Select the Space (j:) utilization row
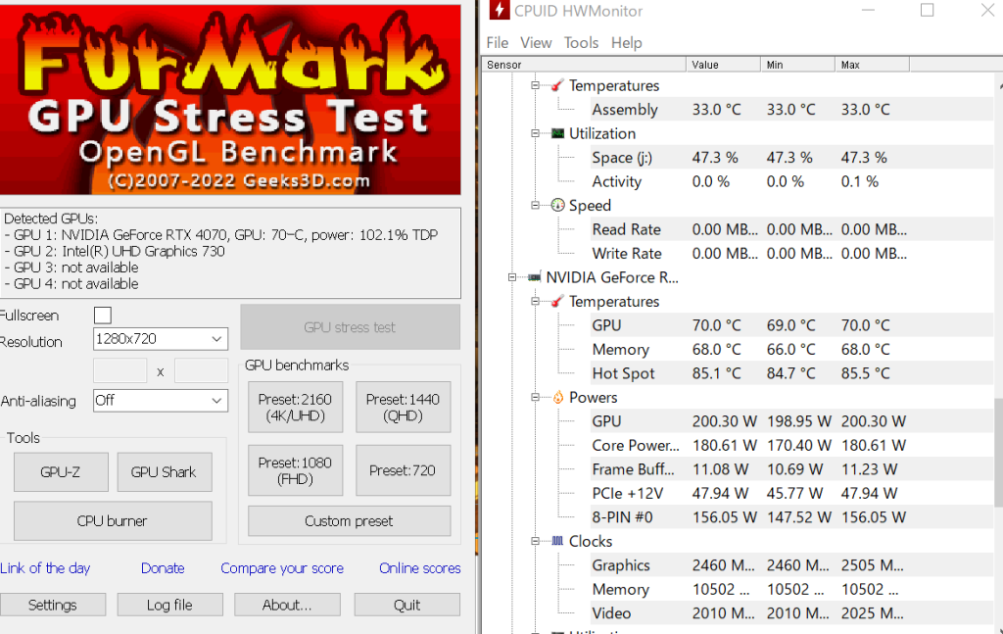1003x634 pixels. 791,158
